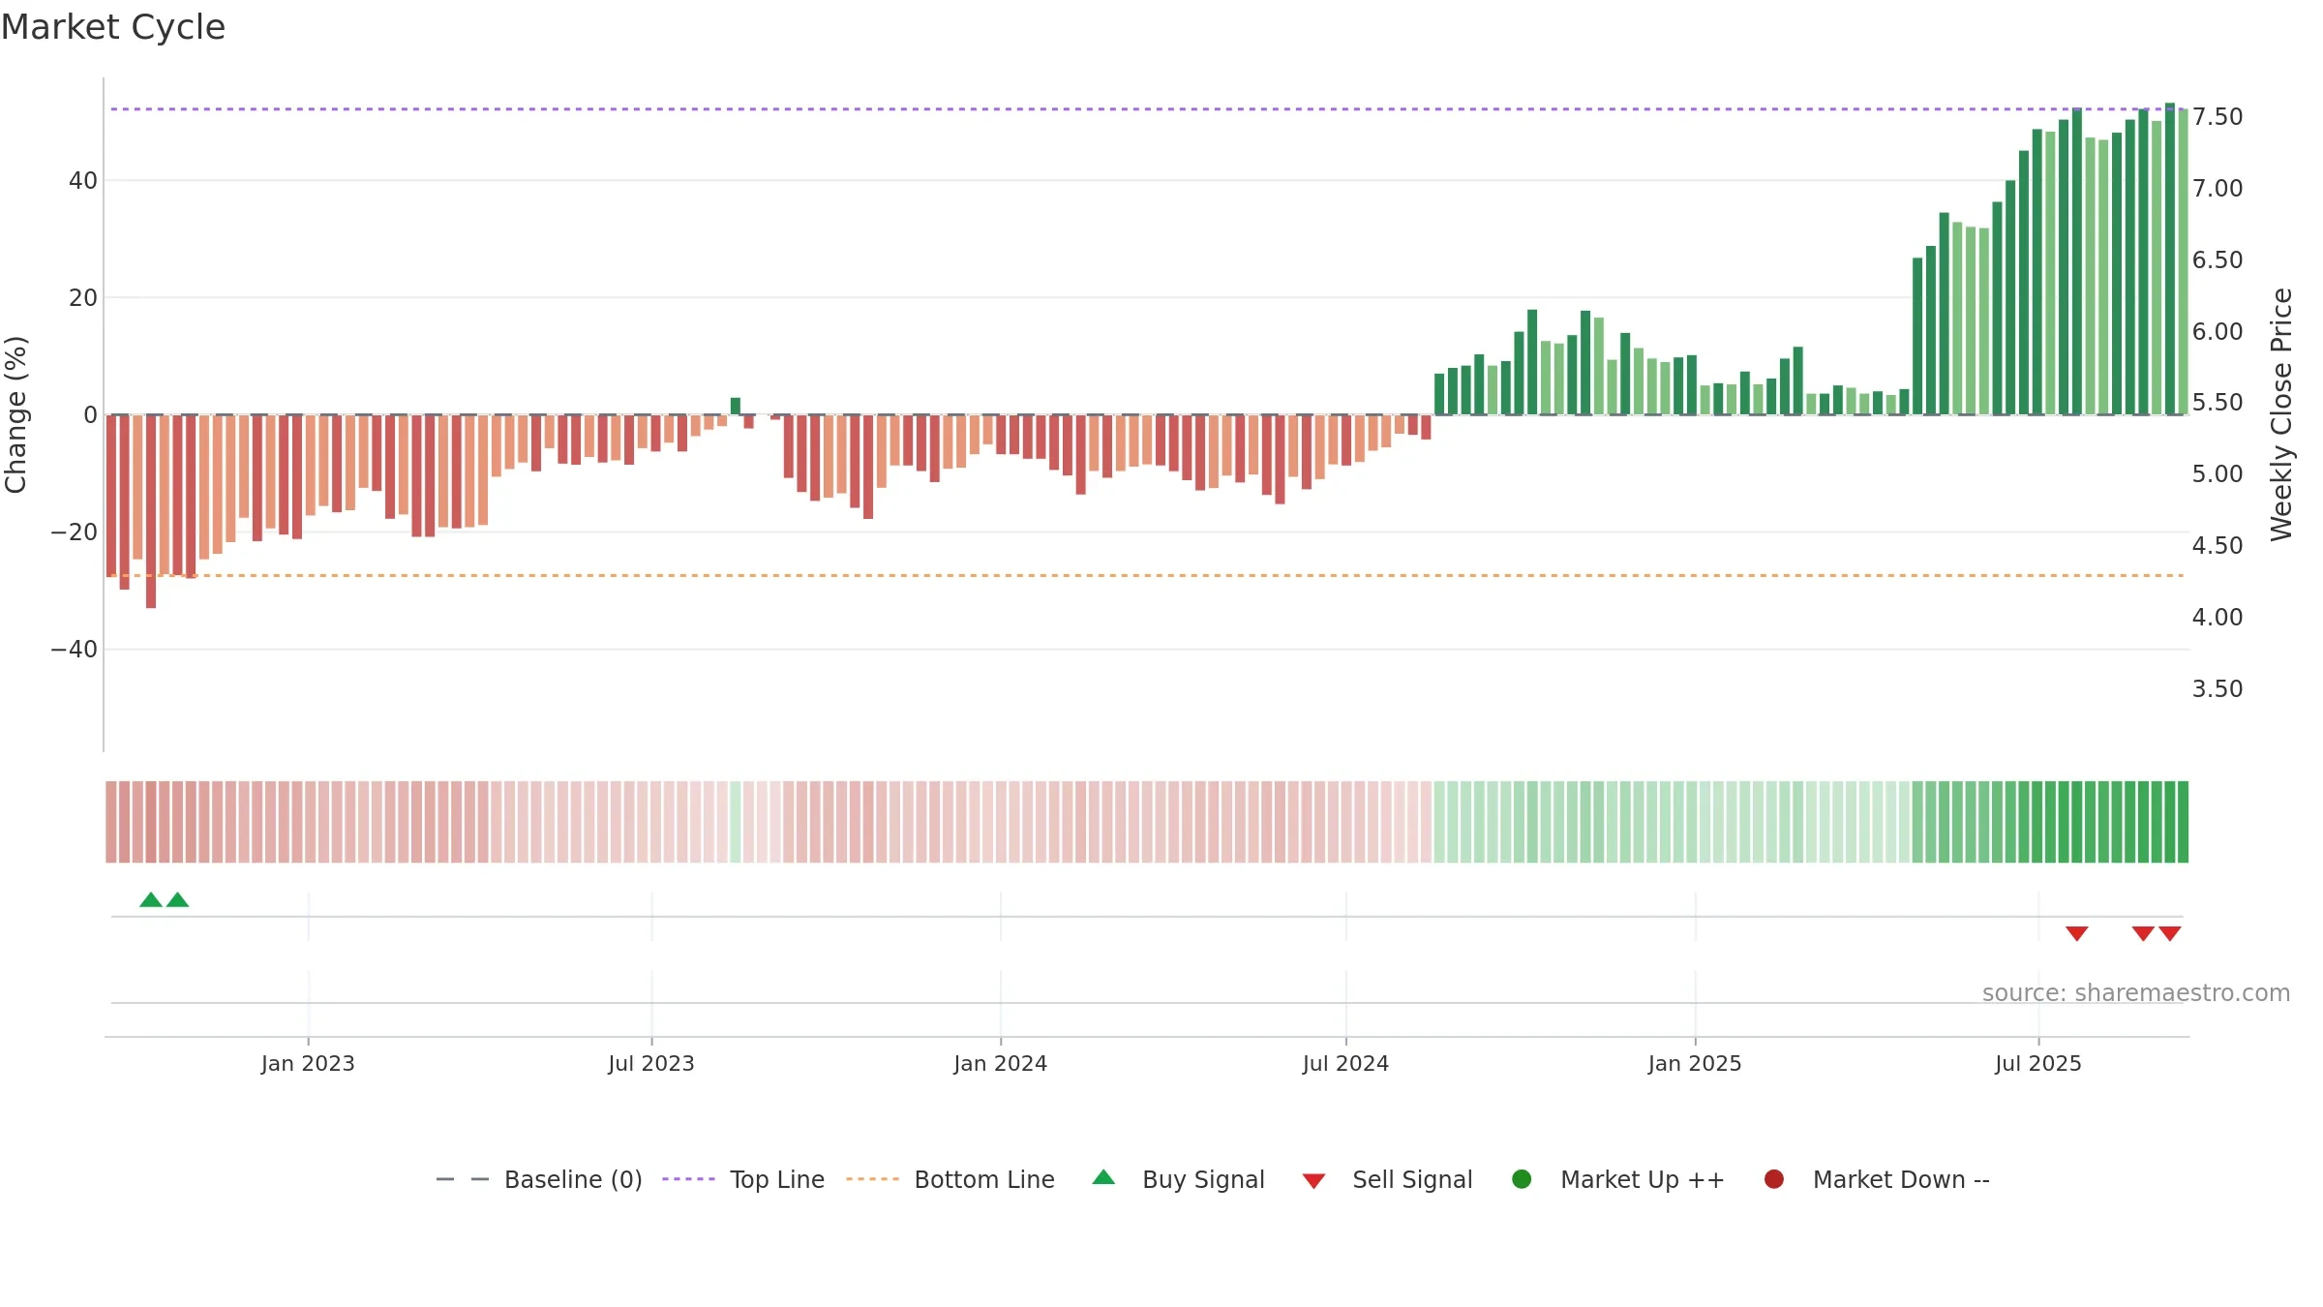Click the Jul 2025 x-axis label
Viewport: 2323px width, 1307px height.
tap(2038, 1063)
